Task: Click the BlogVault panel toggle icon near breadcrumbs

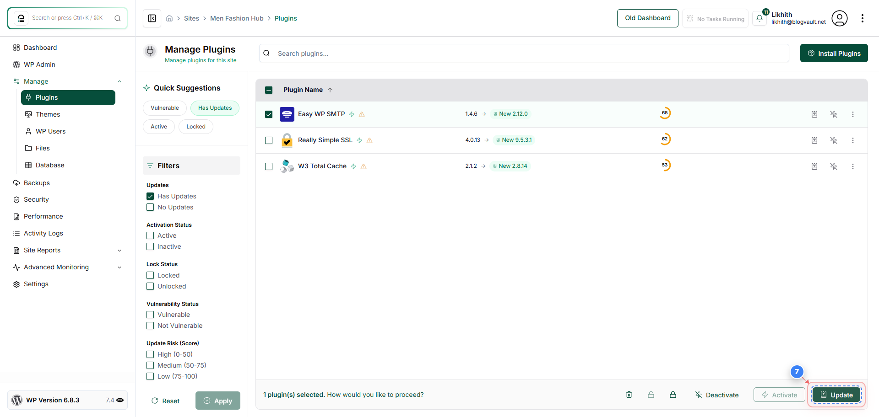Action: coord(152,18)
